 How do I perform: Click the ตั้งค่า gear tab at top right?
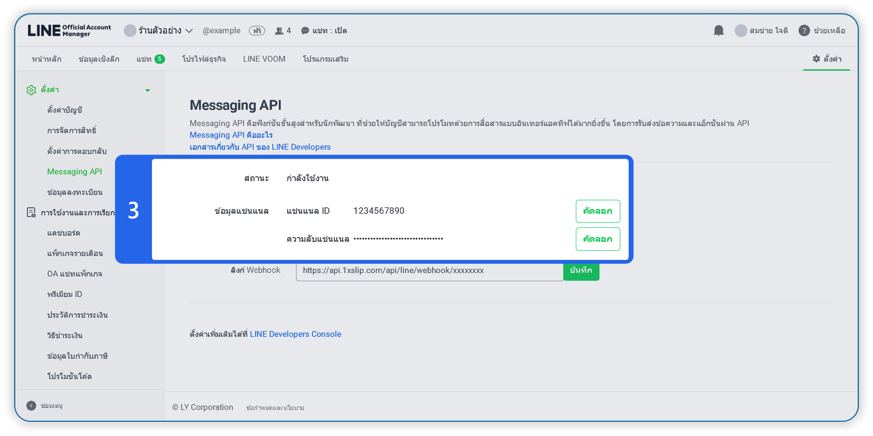tap(827, 59)
